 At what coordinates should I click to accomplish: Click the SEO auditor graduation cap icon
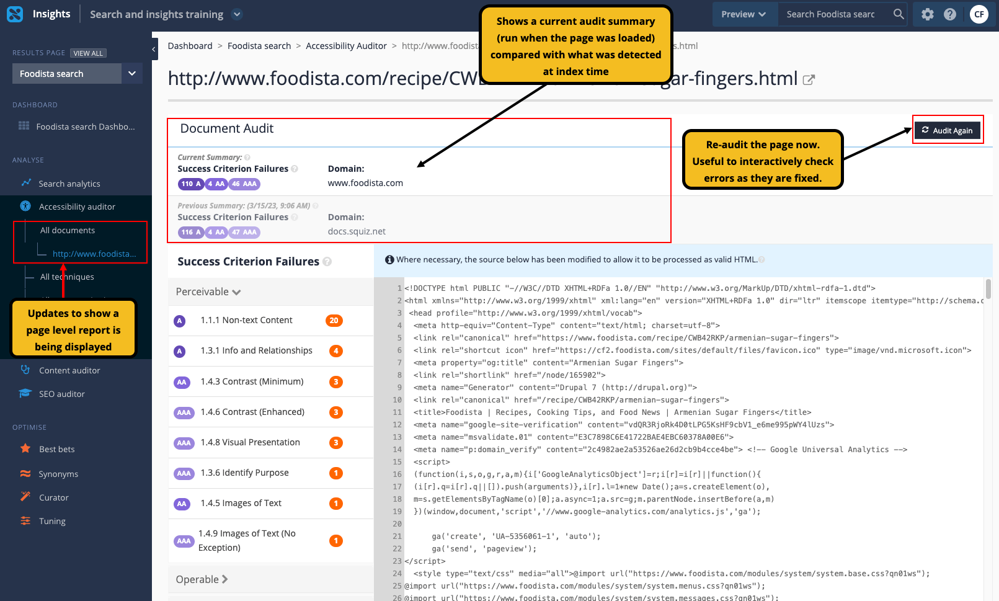click(25, 393)
